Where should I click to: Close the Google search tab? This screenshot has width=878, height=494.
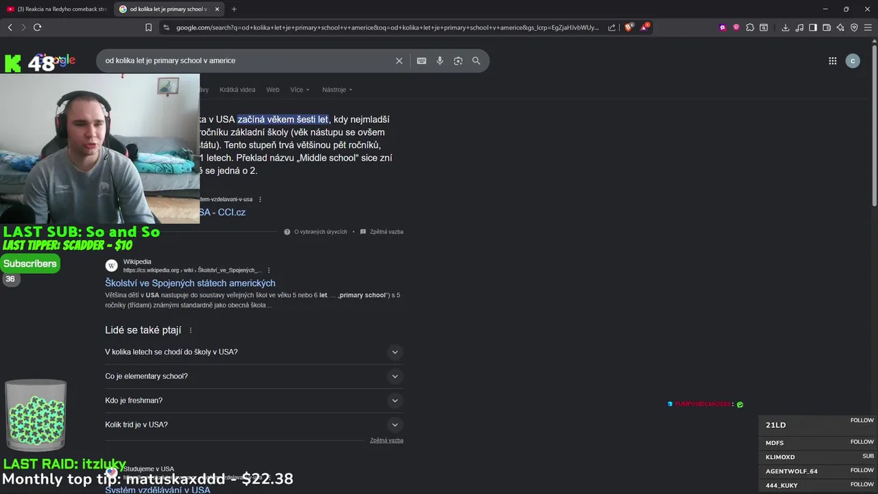coord(217,9)
